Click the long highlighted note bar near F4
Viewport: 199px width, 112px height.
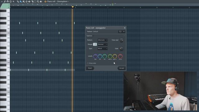click(x=43, y=70)
